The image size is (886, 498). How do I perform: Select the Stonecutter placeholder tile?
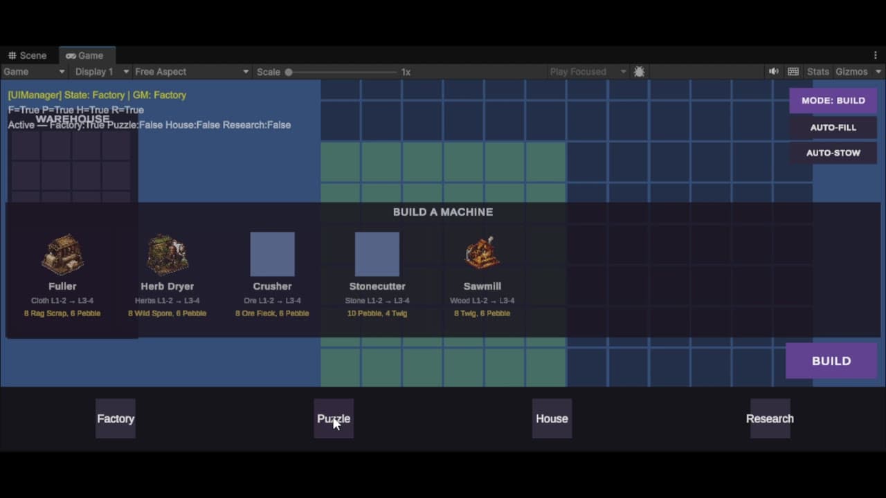(x=377, y=254)
